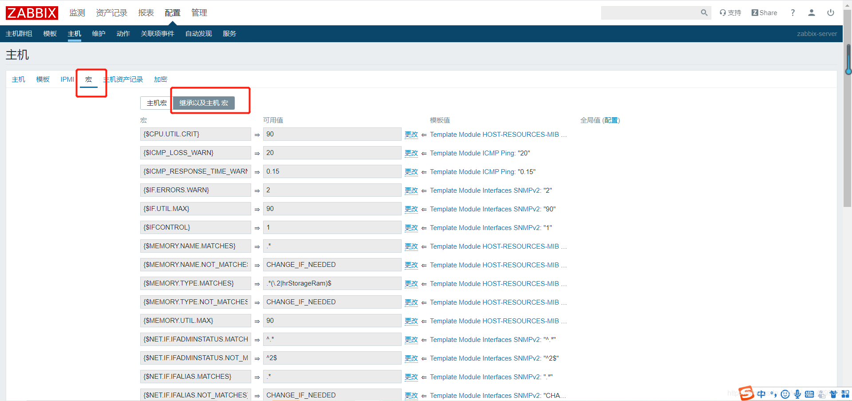This screenshot has width=852, height=401.
Task: Go to 动作 actions submenu
Action: 123,34
